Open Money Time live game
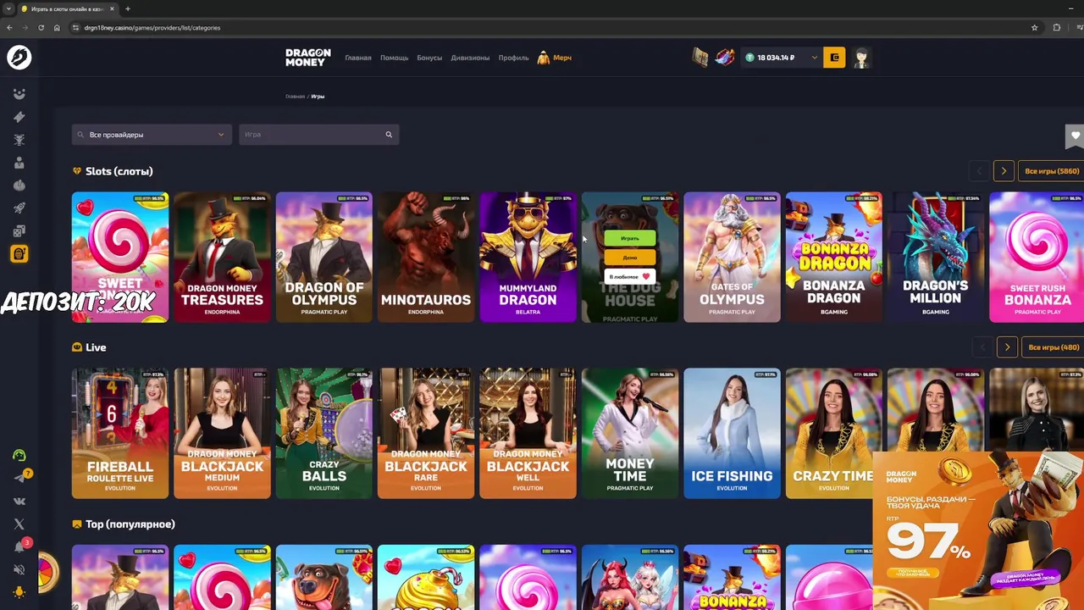Image resolution: width=1084 pixels, height=610 pixels. pyautogui.click(x=630, y=434)
